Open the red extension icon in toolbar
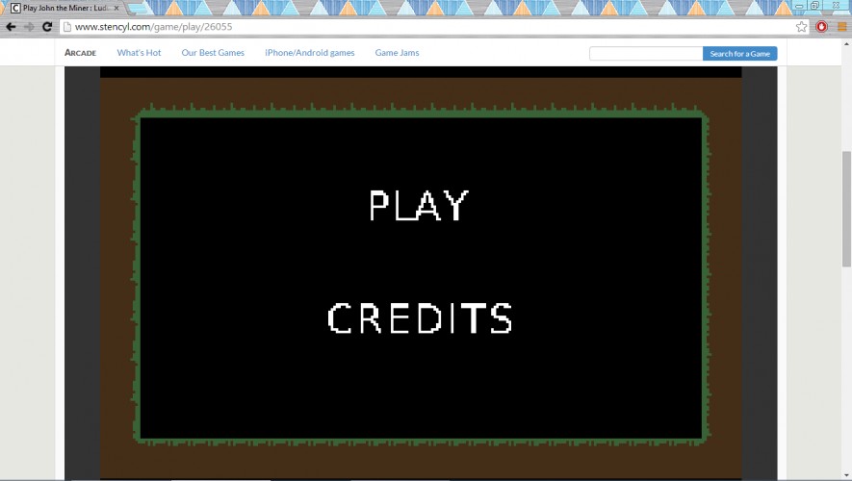The image size is (852, 481). pos(821,27)
